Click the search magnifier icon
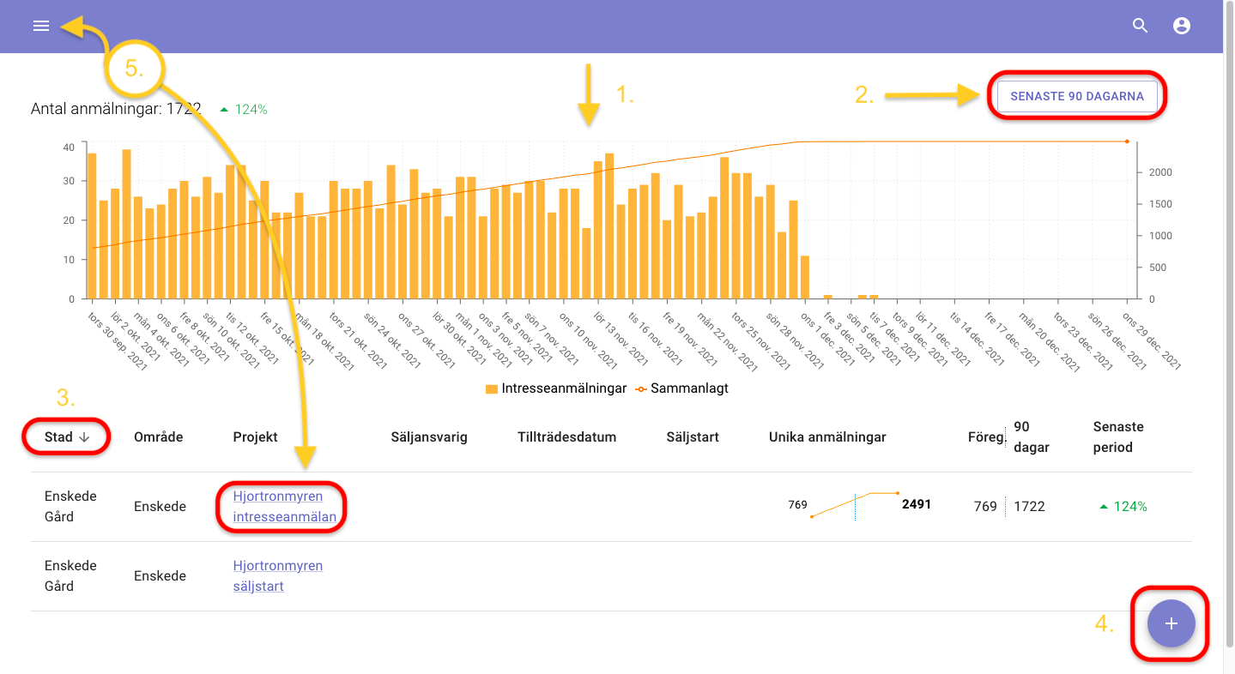The image size is (1235, 674). pyautogui.click(x=1140, y=26)
